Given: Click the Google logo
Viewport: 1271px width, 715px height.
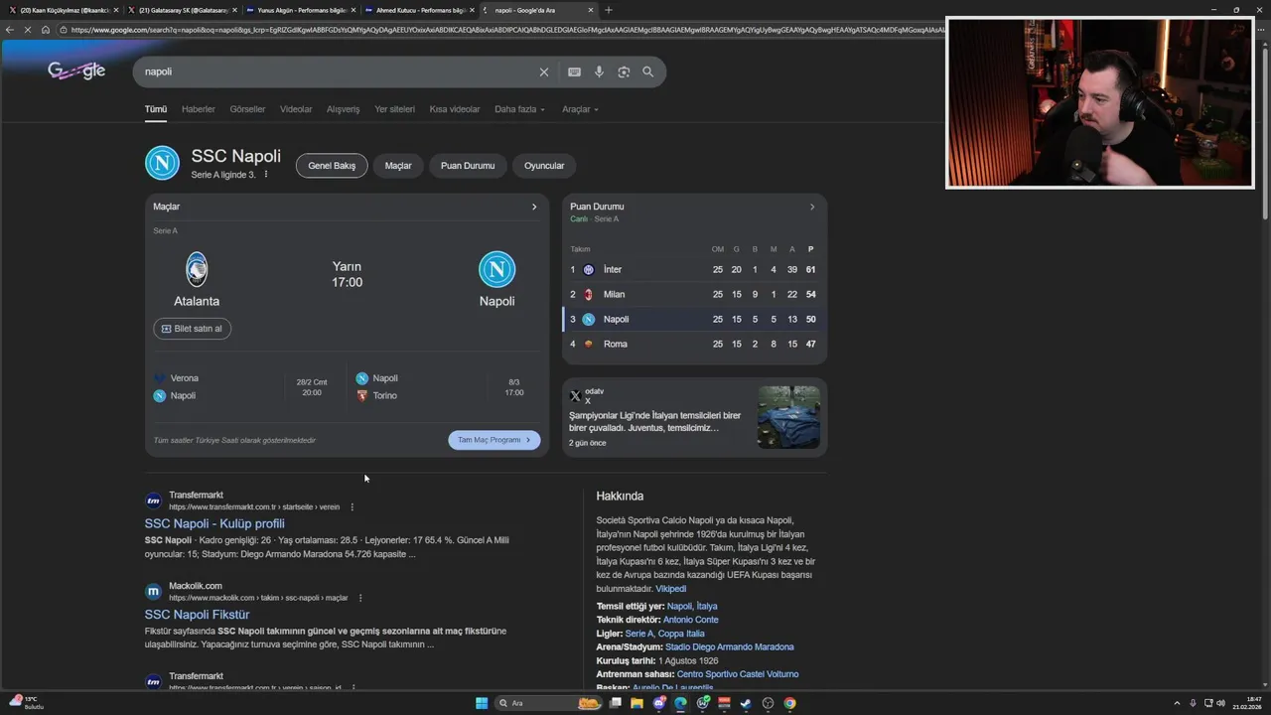Looking at the screenshot, I should coord(76,71).
